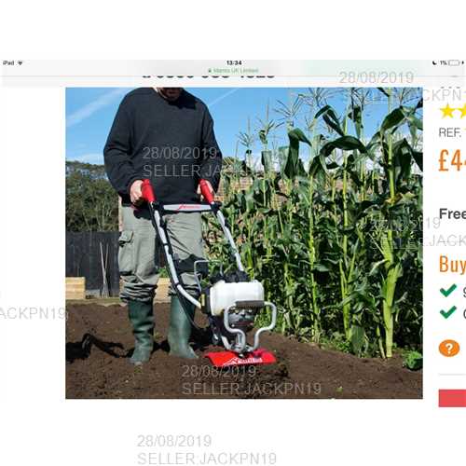The image size is (466, 466).
Task: Tap the Mantis UK Limited address bar
Action: 235,71
